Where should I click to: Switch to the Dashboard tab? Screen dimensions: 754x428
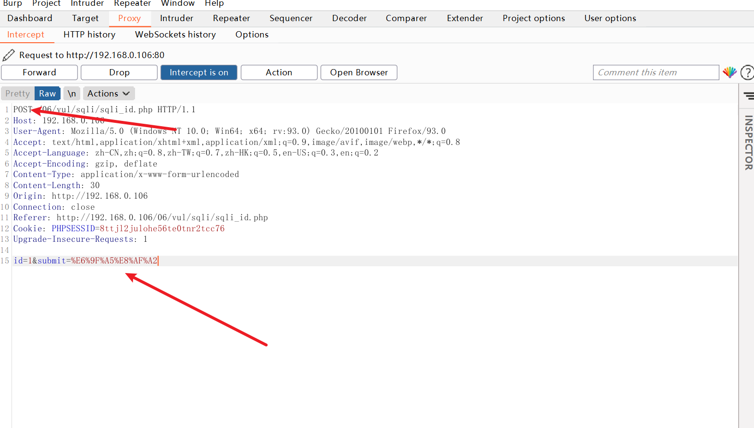click(30, 18)
